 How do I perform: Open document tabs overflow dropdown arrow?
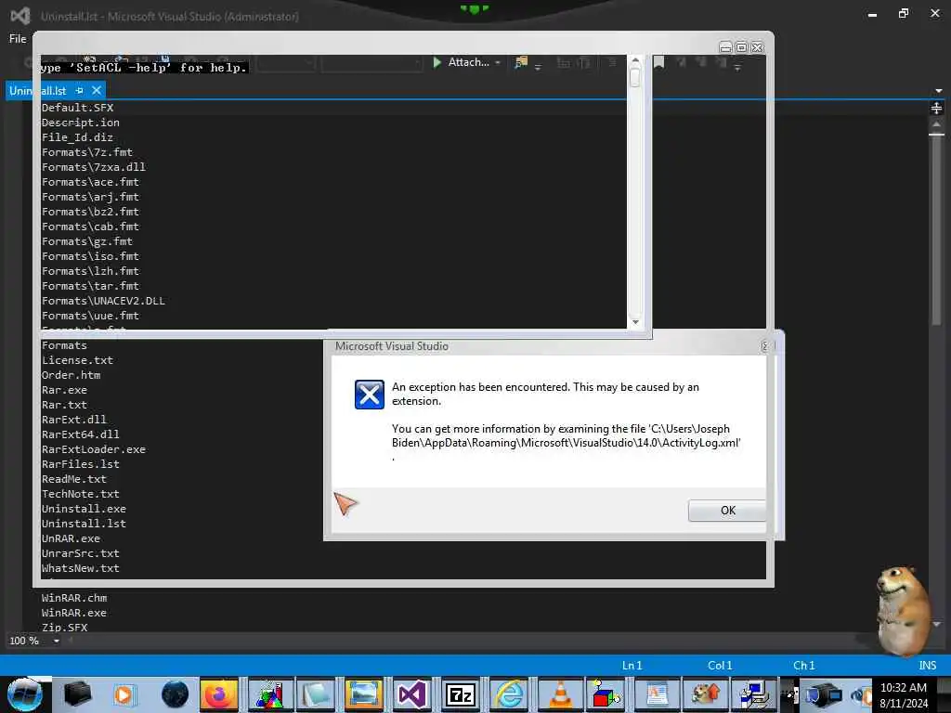[x=938, y=90]
